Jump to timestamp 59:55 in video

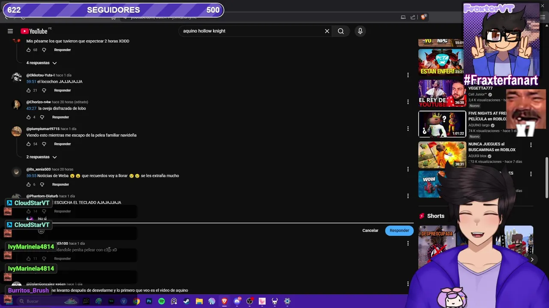tap(31, 175)
